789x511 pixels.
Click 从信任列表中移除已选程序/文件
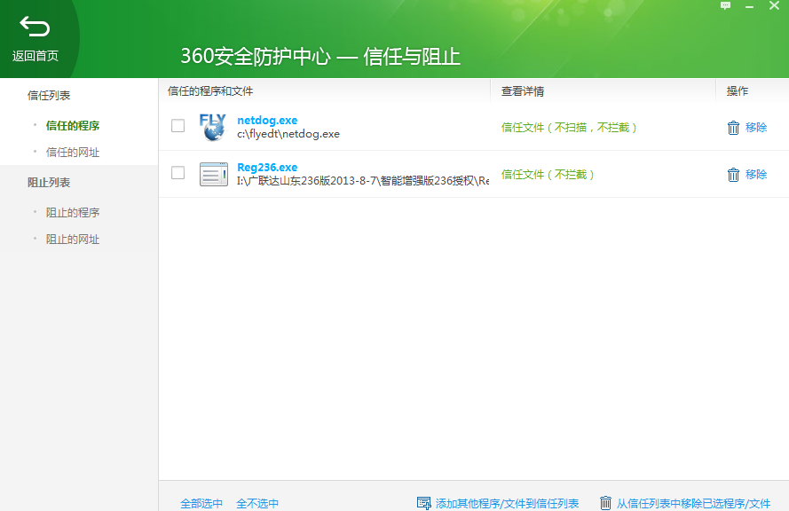693,503
